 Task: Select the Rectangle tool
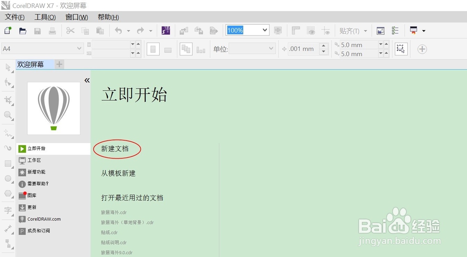click(8, 164)
